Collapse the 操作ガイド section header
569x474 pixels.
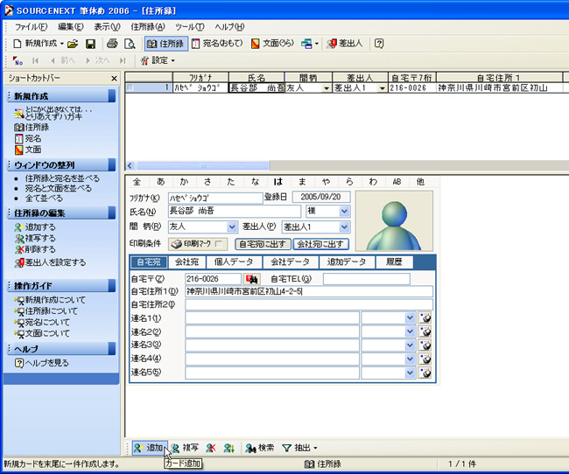click(61, 285)
